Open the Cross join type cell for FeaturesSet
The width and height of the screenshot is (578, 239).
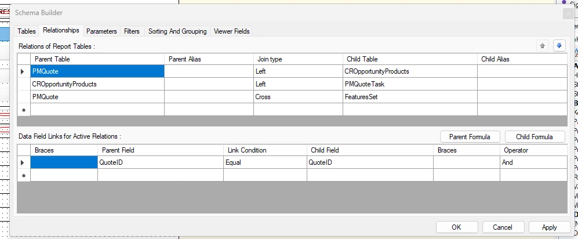pos(298,97)
